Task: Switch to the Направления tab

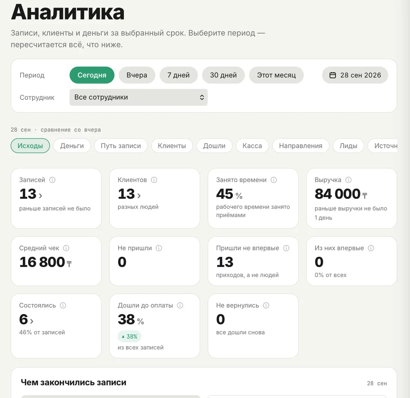Action: 300,146
